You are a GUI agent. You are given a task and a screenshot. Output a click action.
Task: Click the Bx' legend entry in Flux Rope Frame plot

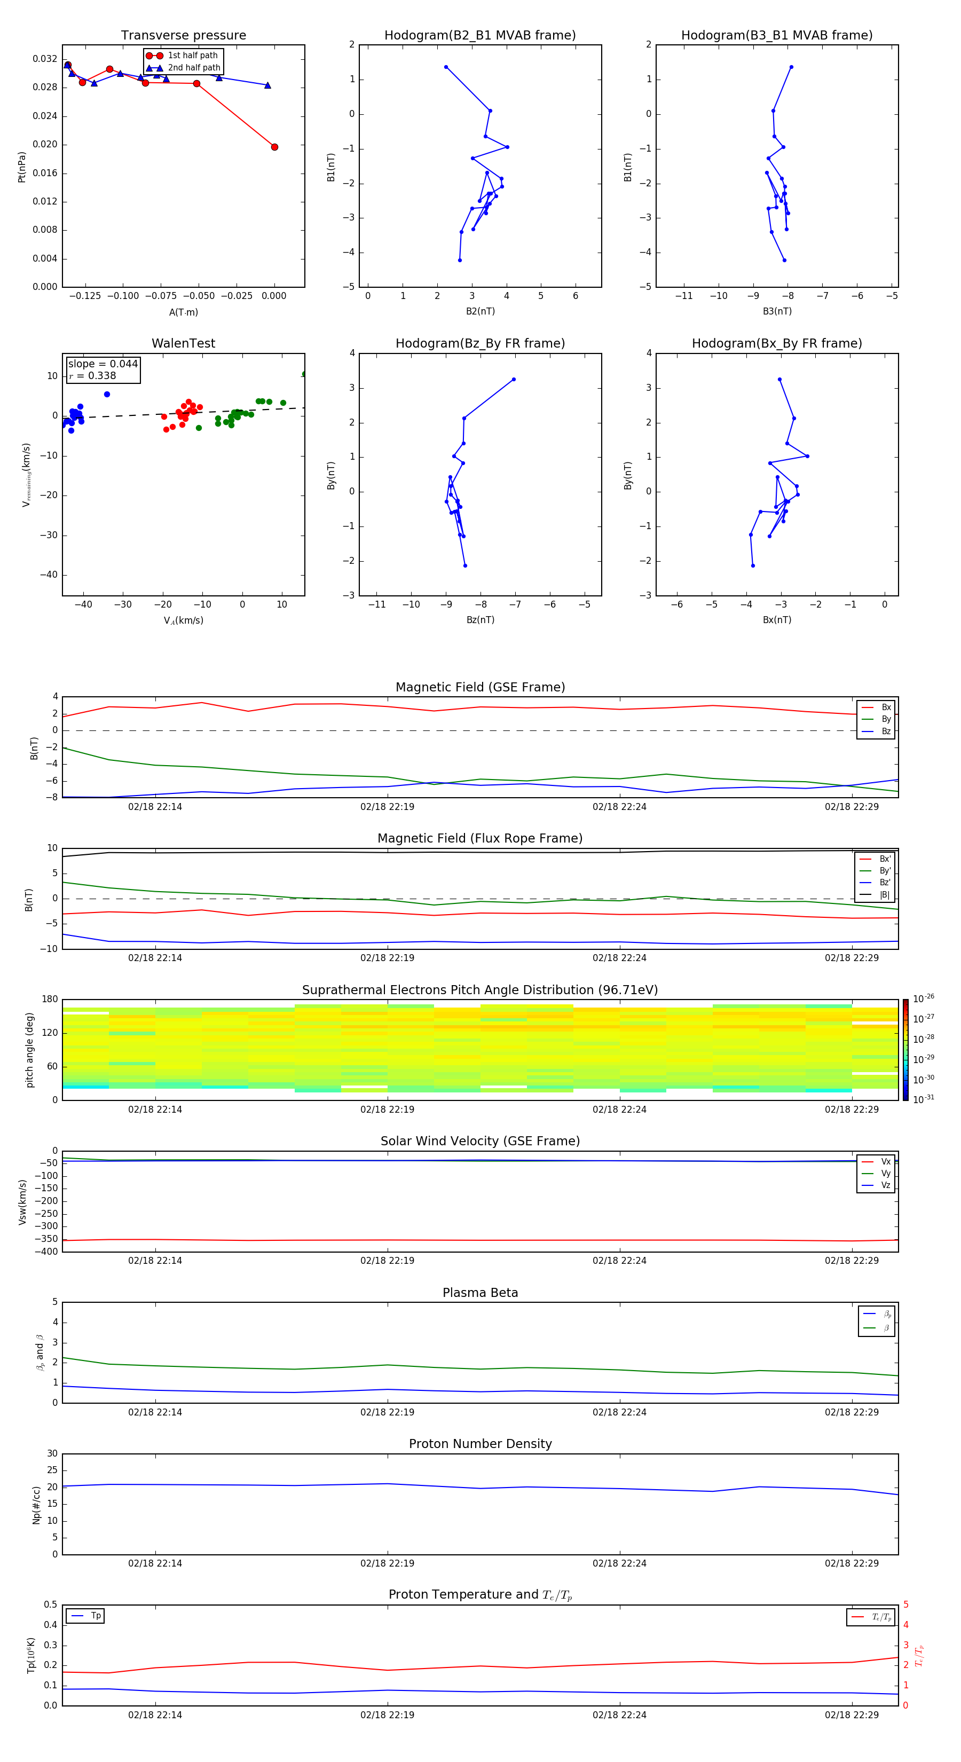coord(875,859)
